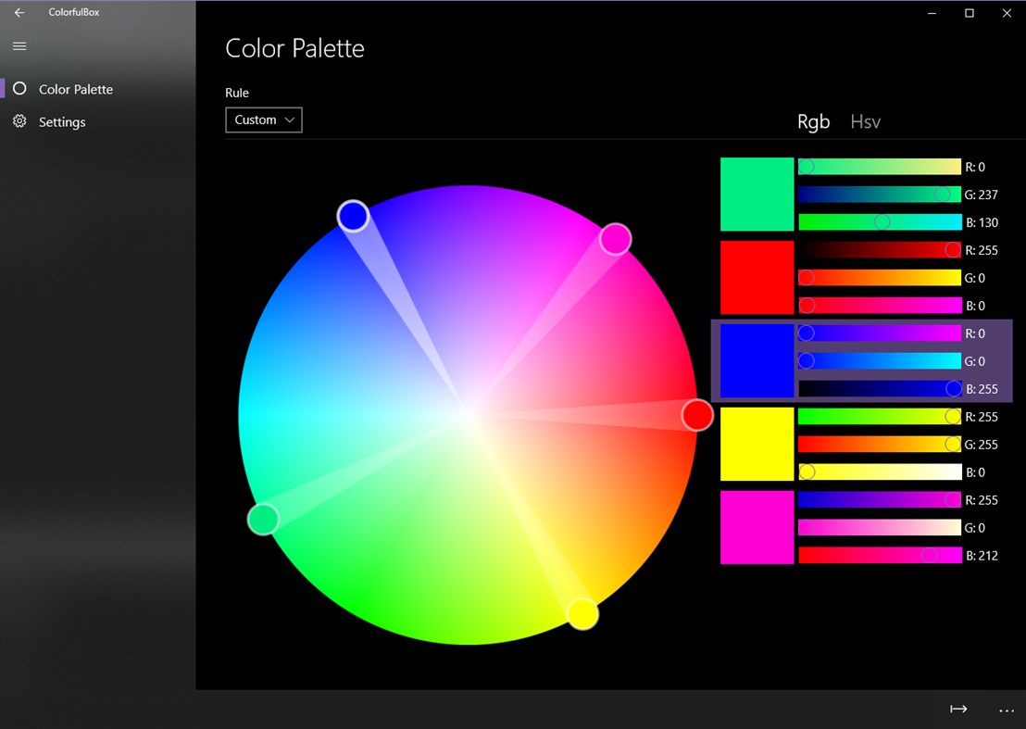Image resolution: width=1026 pixels, height=729 pixels.
Task: Select the blue handle on color wheel
Action: (353, 216)
